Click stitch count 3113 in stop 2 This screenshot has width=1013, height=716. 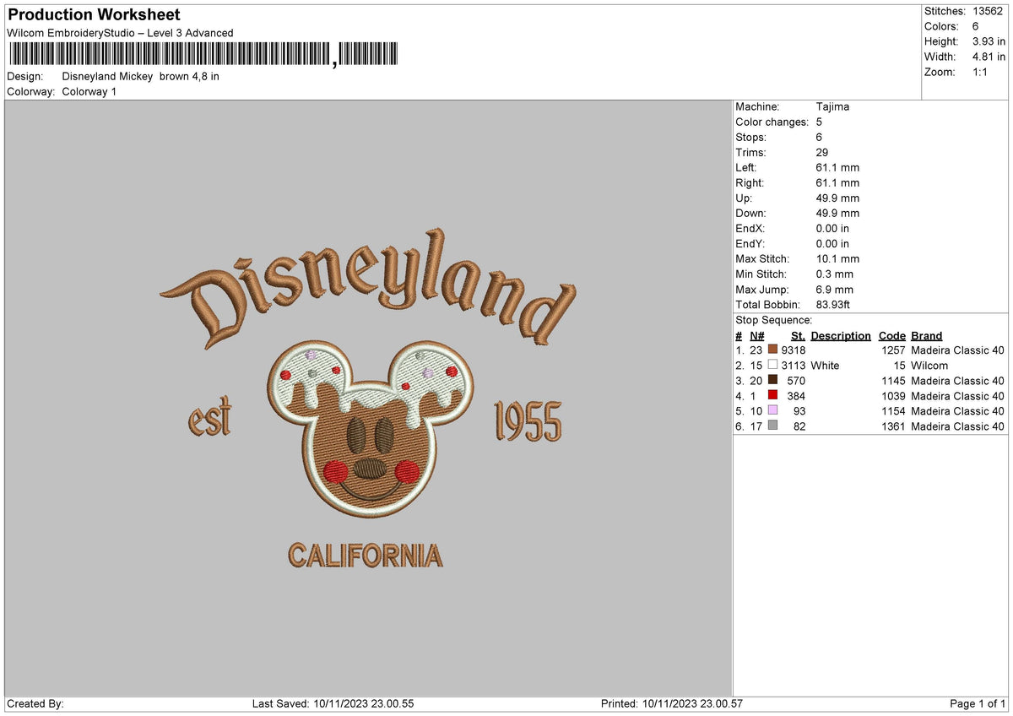pyautogui.click(x=794, y=366)
